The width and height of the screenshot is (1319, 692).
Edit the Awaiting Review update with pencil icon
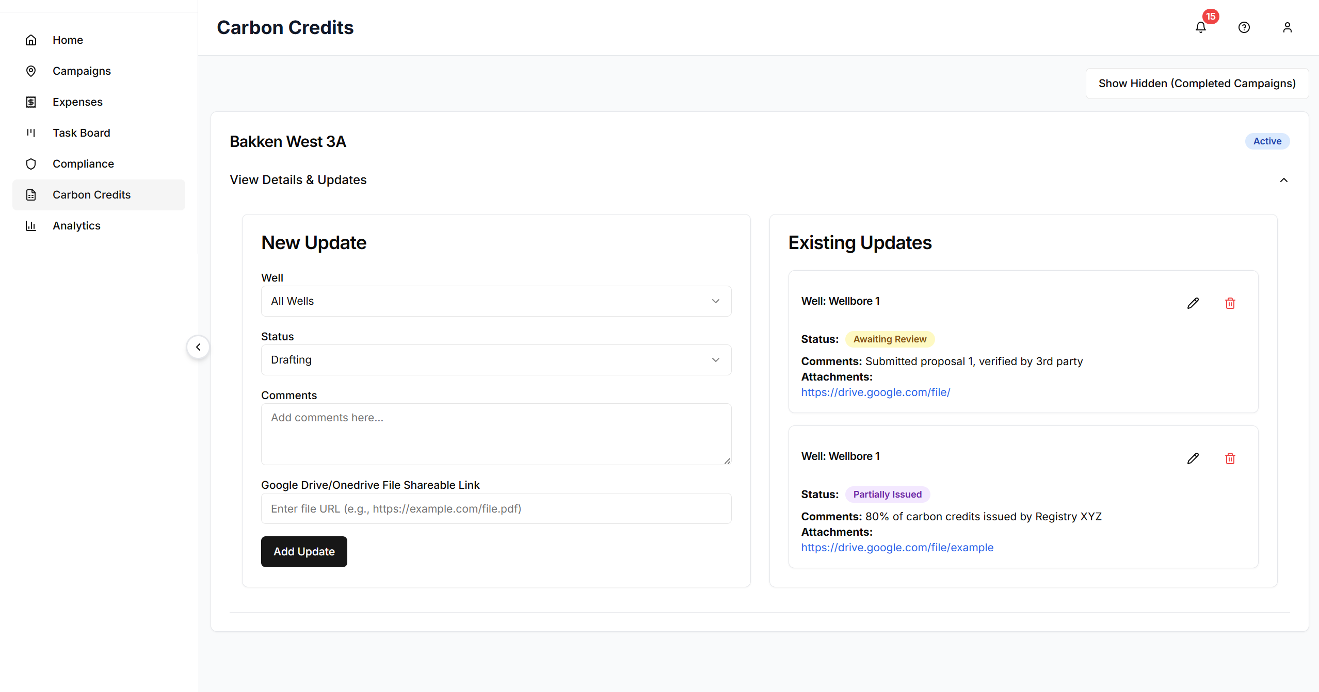pyautogui.click(x=1193, y=303)
